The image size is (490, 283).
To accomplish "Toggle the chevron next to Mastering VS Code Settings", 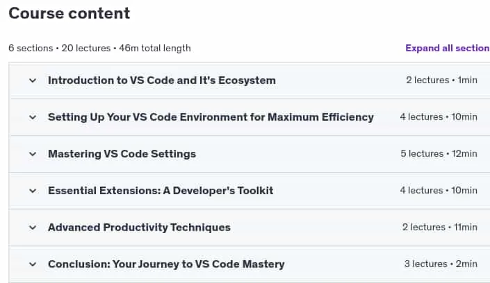I will point(33,154).
